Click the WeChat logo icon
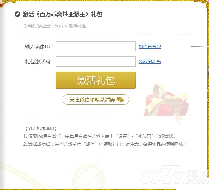 point(120,99)
